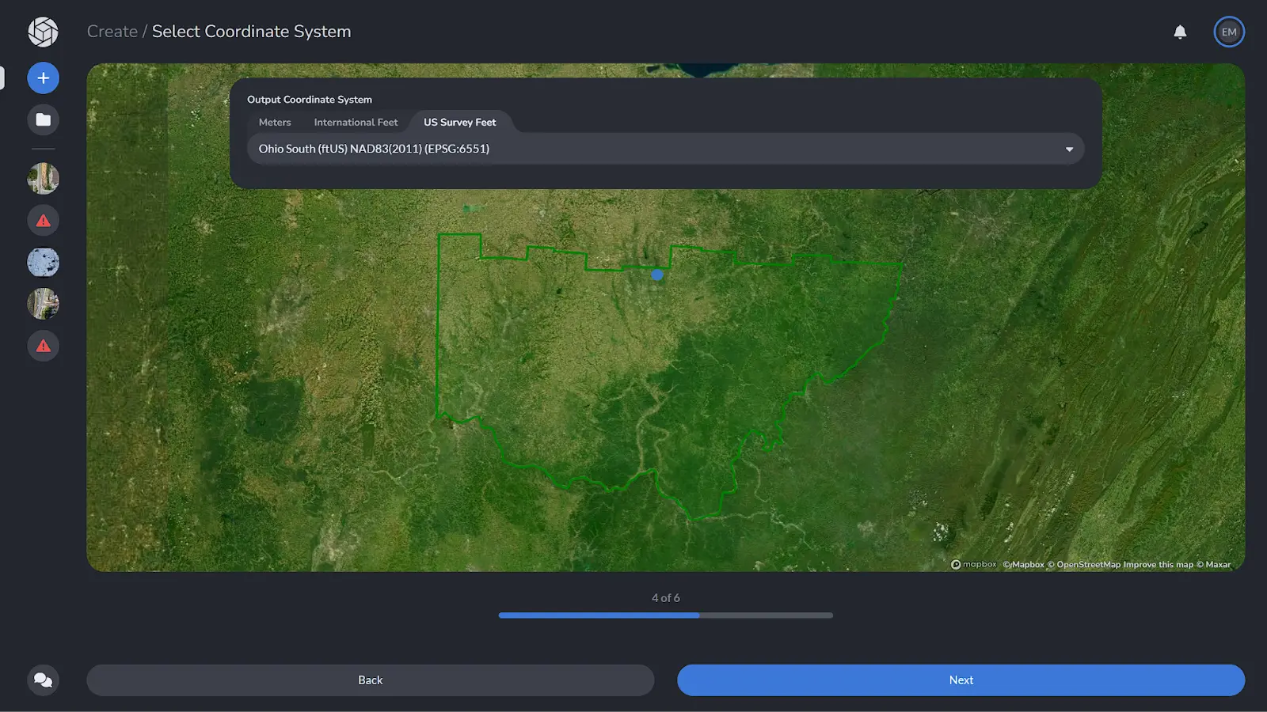Open the notification bell icon
1267x712 pixels.
[1180, 32]
